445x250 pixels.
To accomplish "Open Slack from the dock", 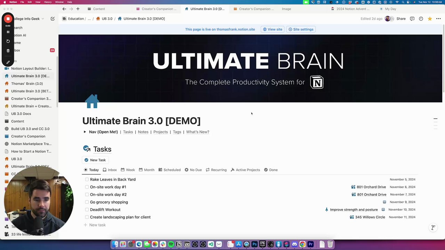I will [163, 244].
